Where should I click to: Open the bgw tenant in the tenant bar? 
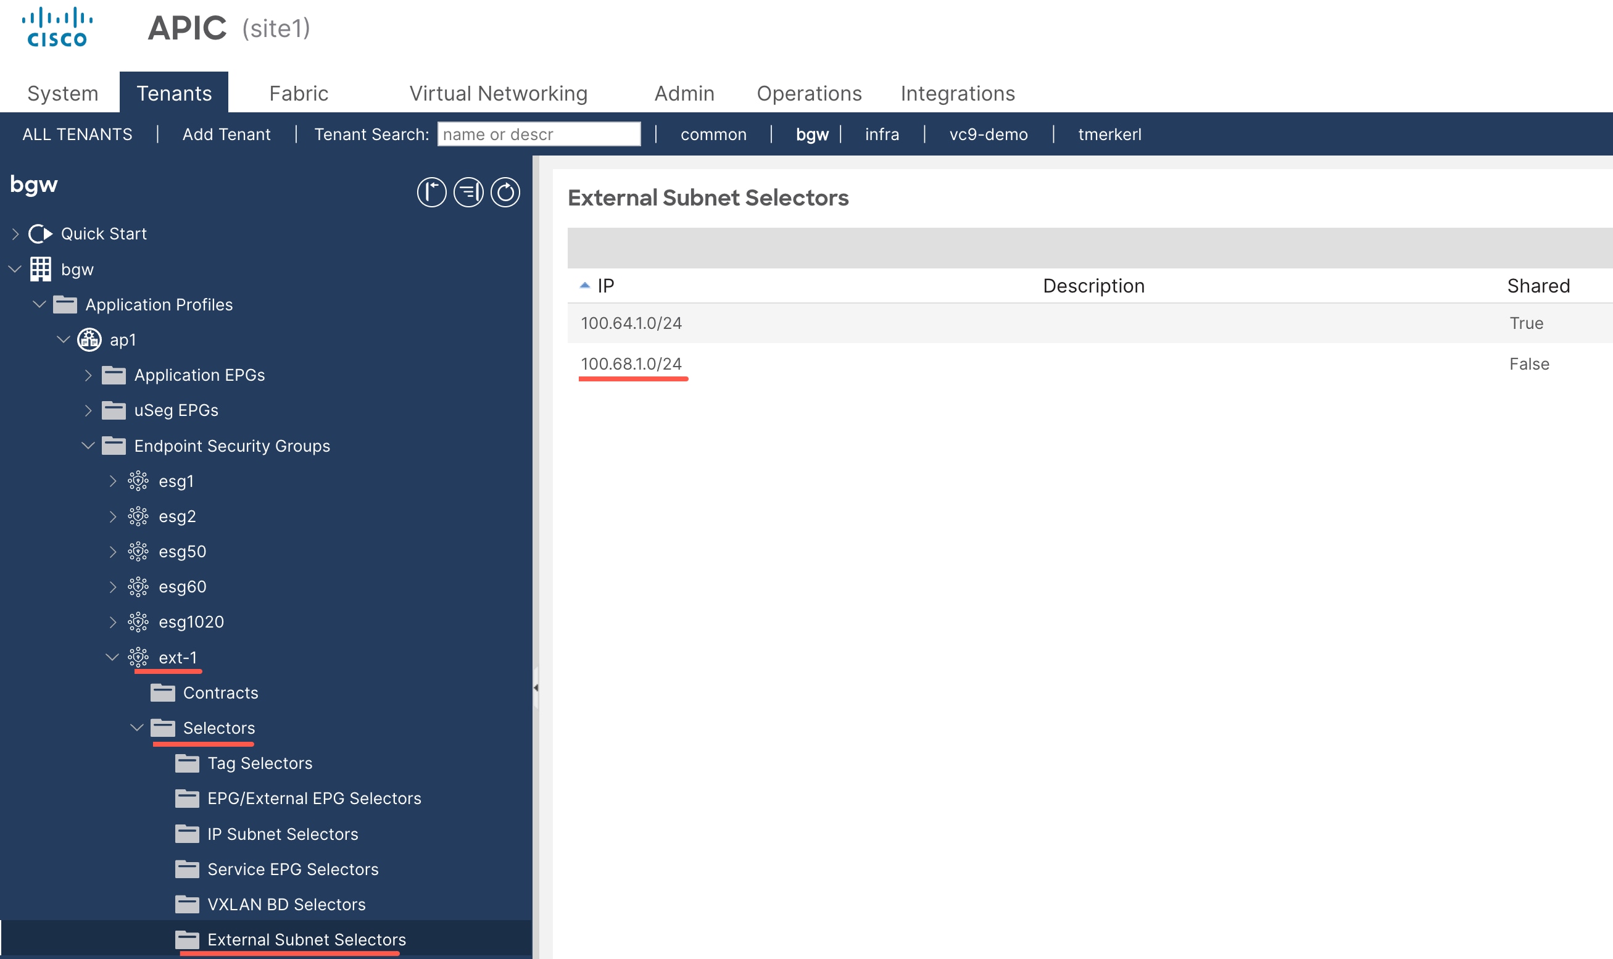tap(812, 135)
